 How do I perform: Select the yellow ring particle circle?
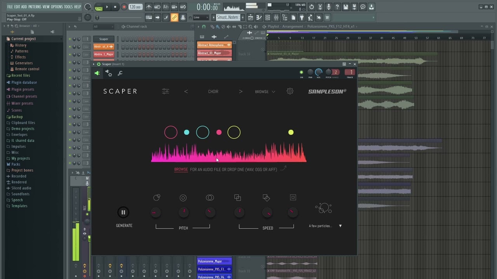tap(234, 133)
